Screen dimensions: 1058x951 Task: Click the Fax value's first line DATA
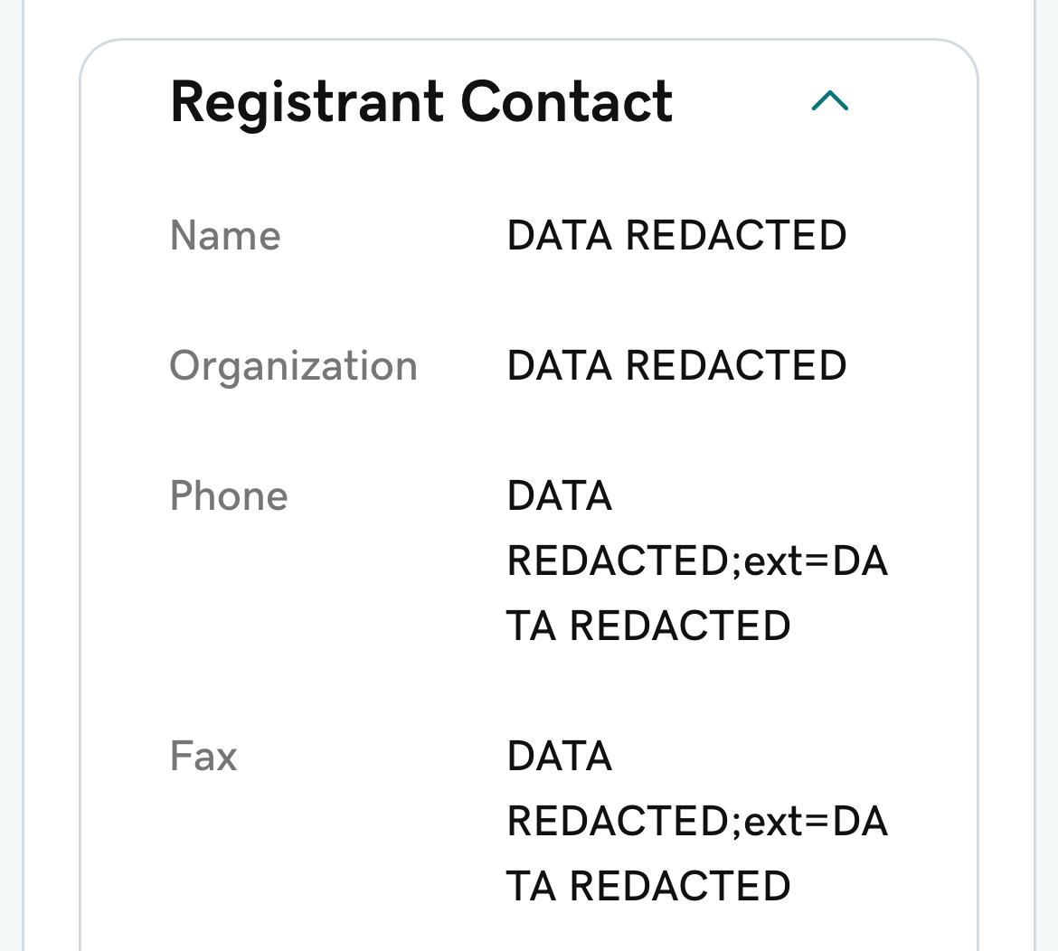[560, 756]
